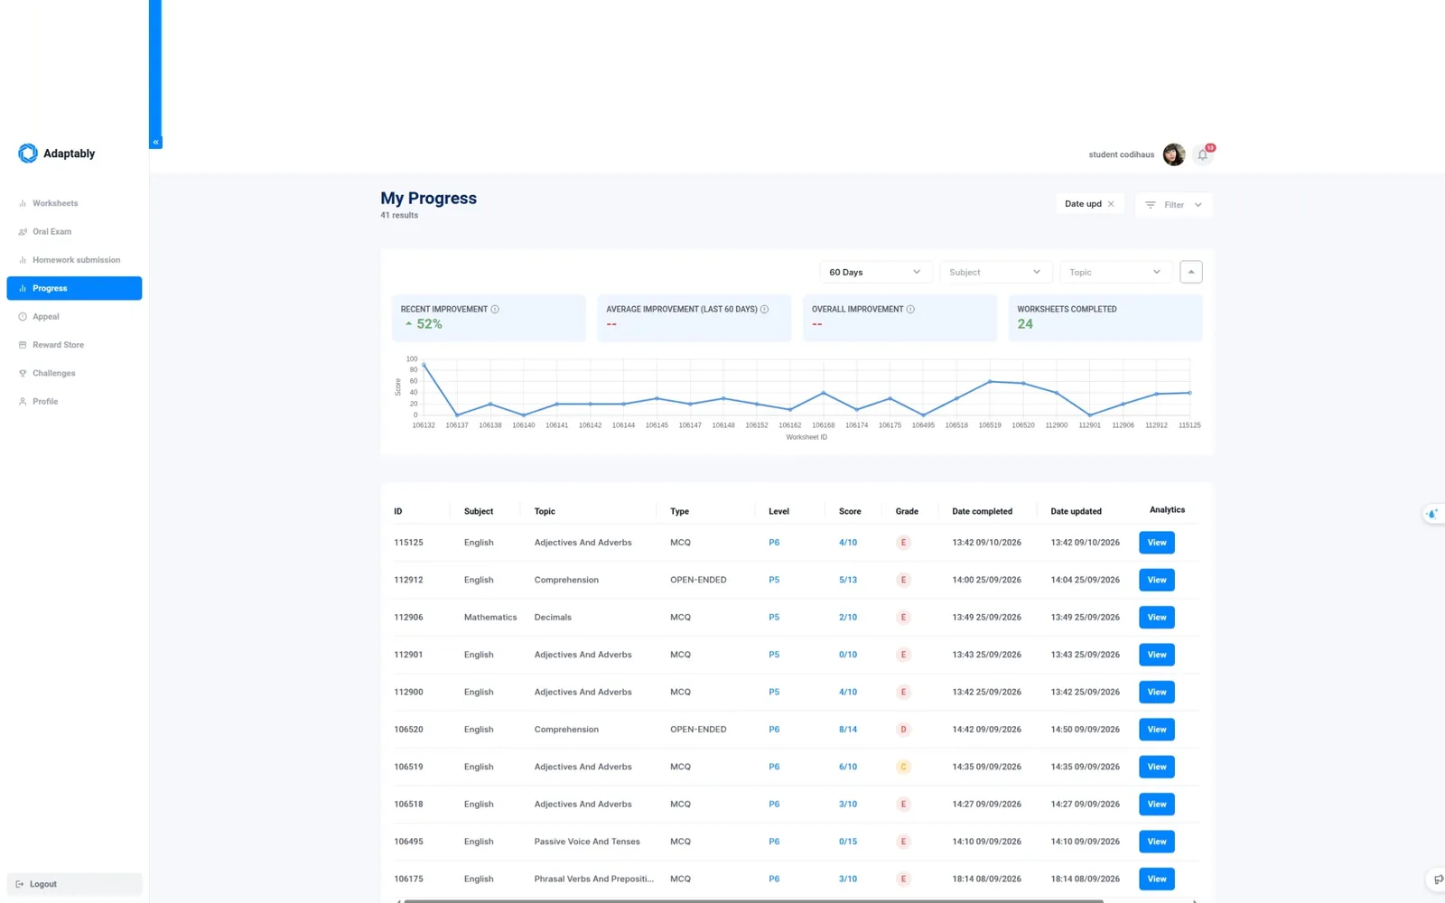Open the Filter dropdown

(x=1174, y=205)
